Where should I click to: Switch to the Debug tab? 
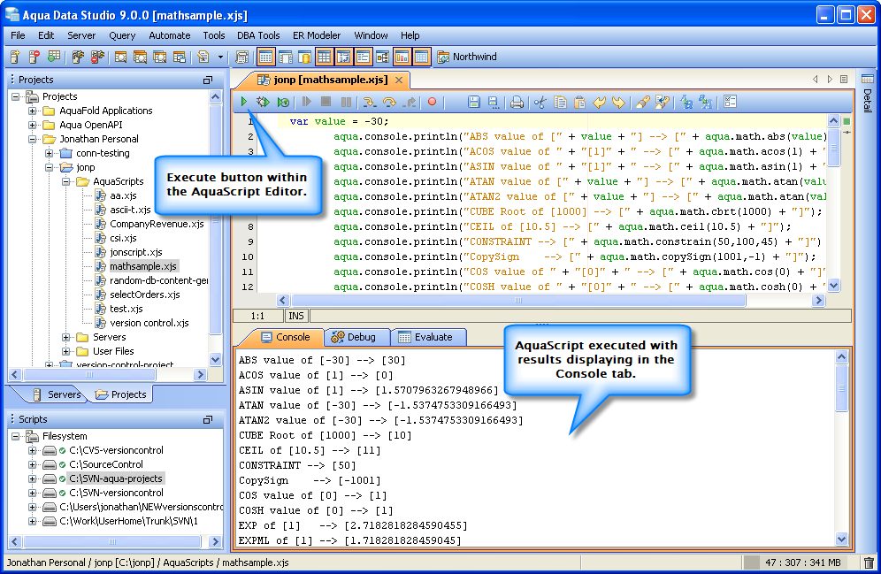(353, 337)
